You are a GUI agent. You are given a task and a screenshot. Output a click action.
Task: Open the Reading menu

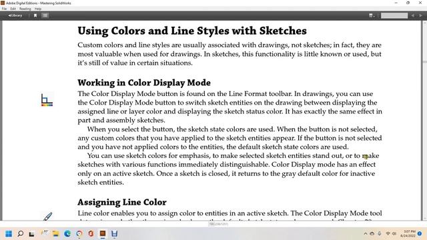click(x=25, y=9)
